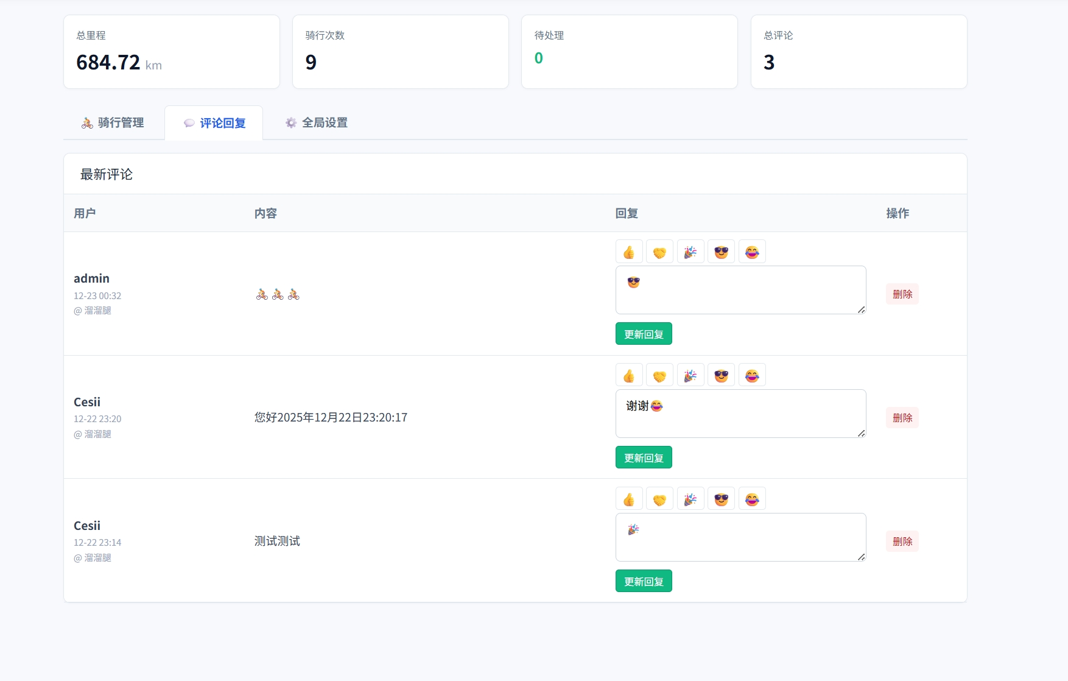
Task: Click the reply textbox containing 谢谢
Action: point(740,414)
